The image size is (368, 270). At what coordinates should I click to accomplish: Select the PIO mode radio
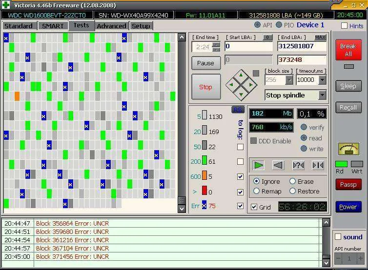[x=279, y=24]
